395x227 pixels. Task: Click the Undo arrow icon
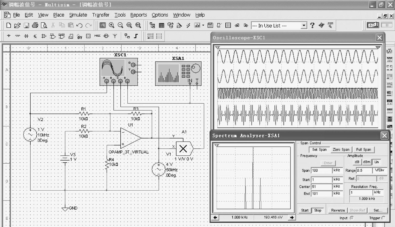[x=79, y=25]
